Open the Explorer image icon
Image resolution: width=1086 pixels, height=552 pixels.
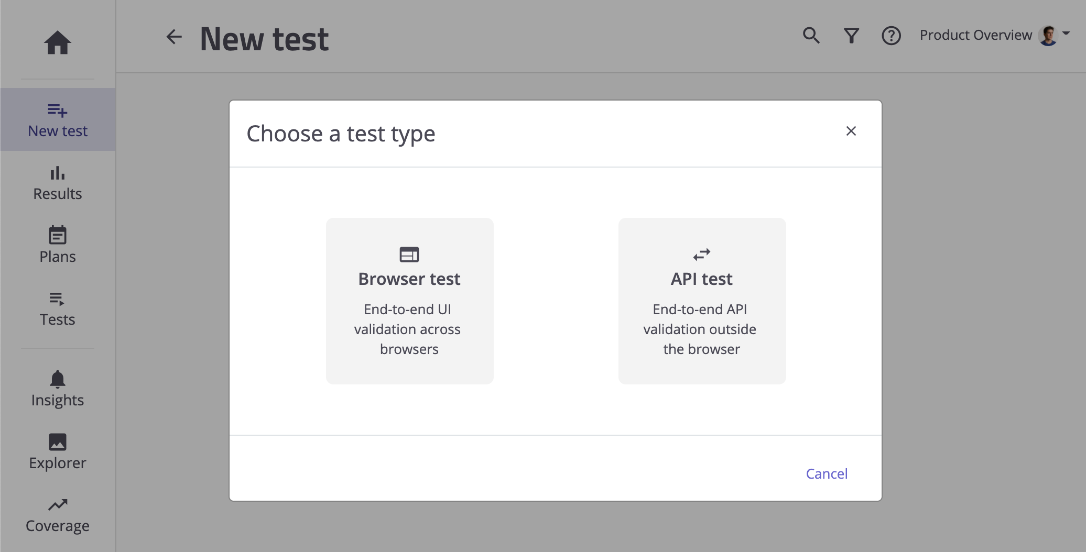click(58, 441)
